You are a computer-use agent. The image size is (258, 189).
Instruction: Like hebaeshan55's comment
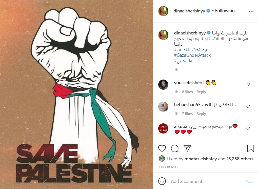click(x=248, y=106)
